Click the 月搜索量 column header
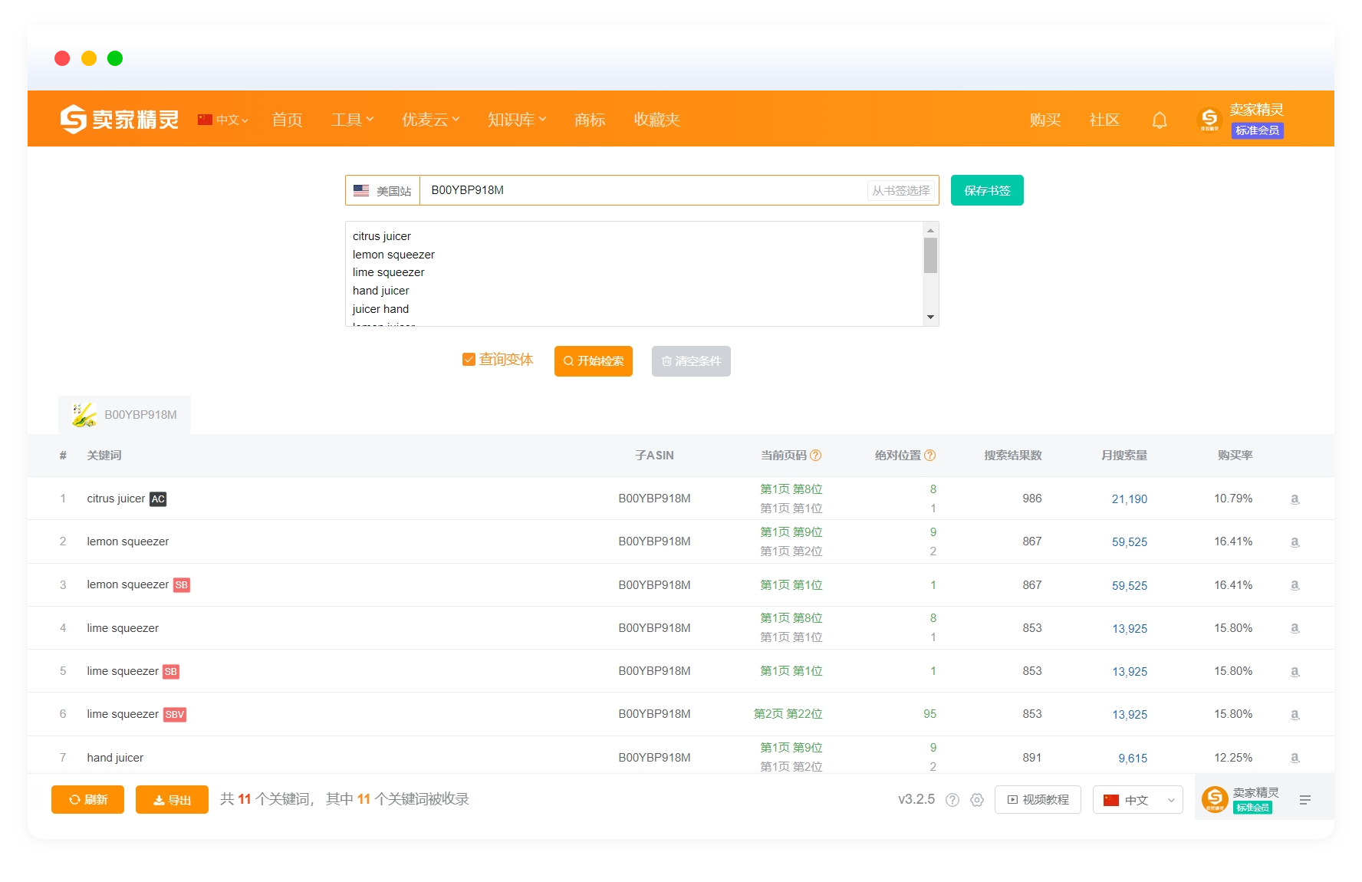The width and height of the screenshot is (1362, 882). tap(1123, 455)
